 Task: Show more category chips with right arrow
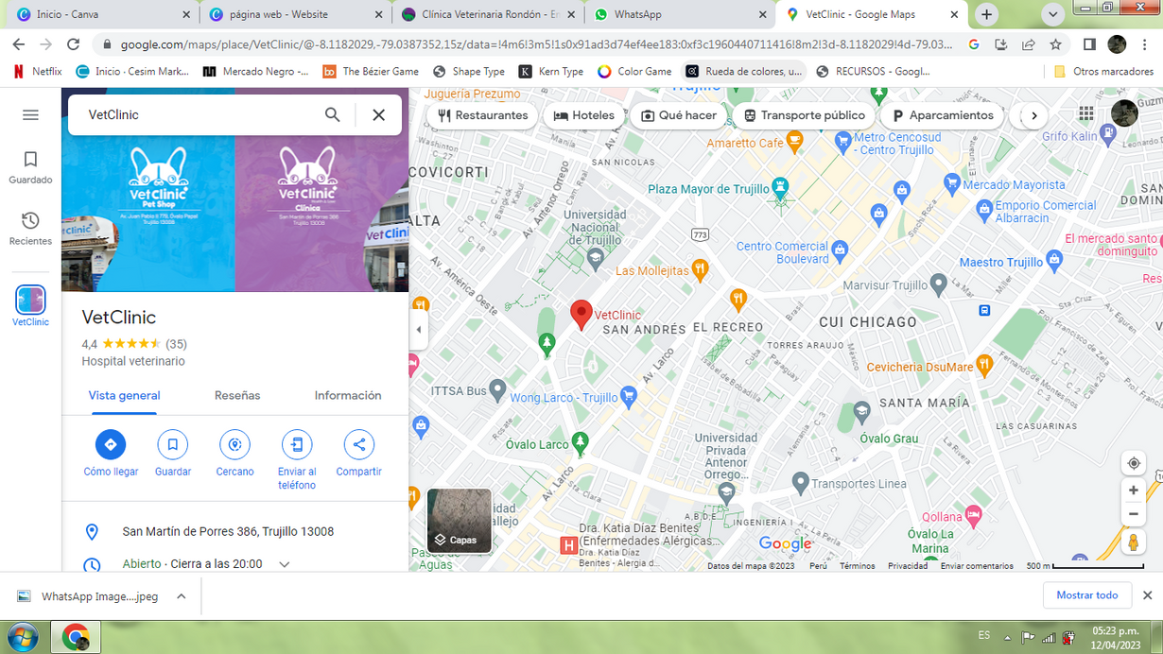[x=1034, y=115]
